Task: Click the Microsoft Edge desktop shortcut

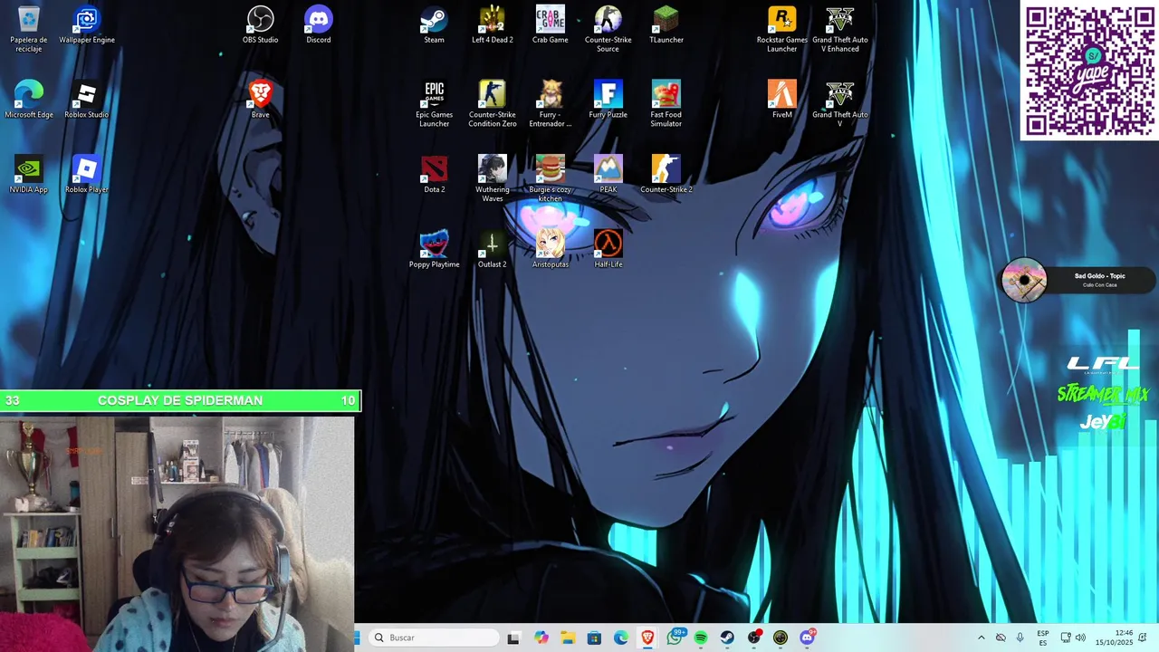Action: point(29,100)
